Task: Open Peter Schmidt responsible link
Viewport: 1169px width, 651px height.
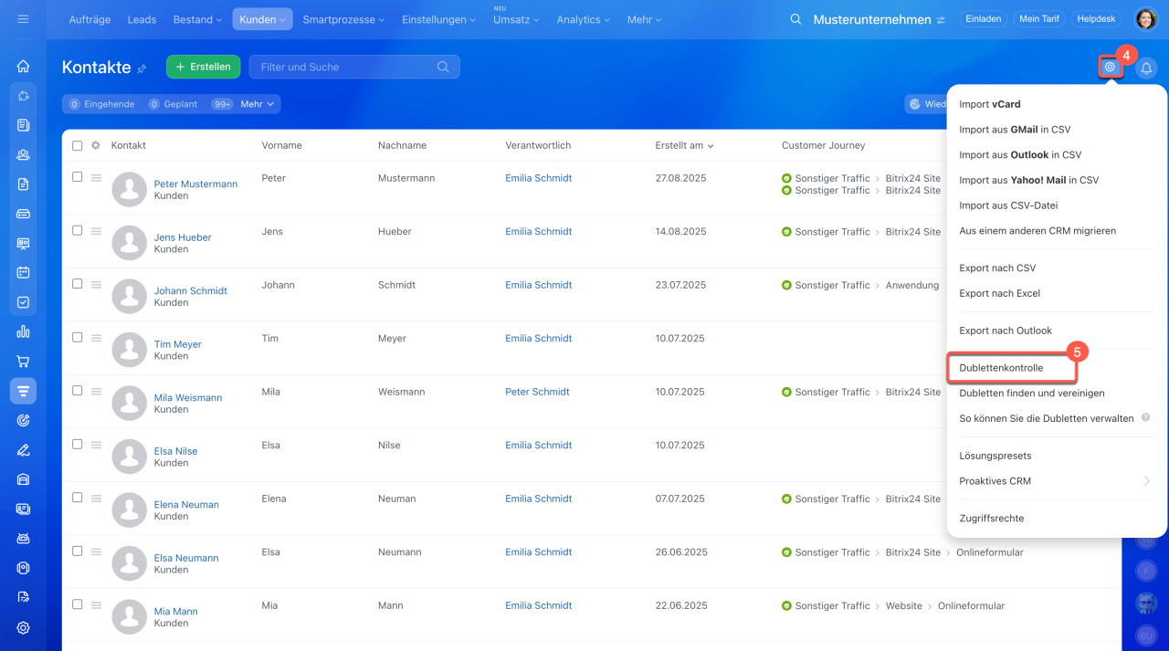Action: click(x=537, y=392)
